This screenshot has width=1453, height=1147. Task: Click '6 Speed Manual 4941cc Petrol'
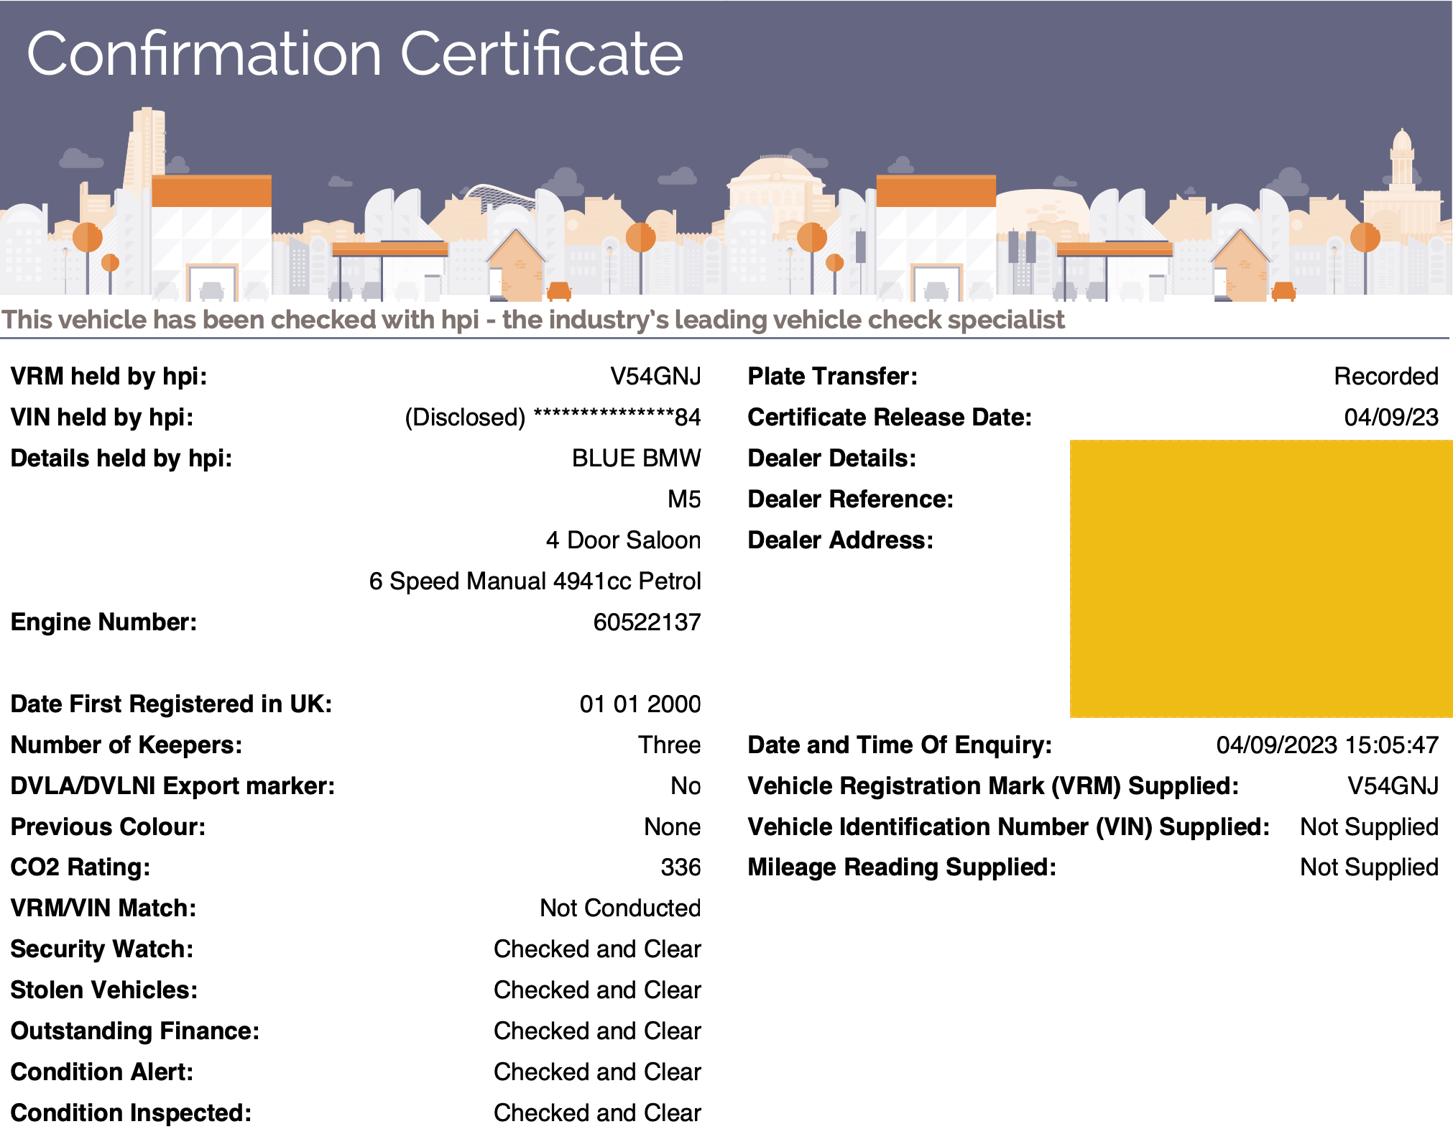(x=535, y=581)
